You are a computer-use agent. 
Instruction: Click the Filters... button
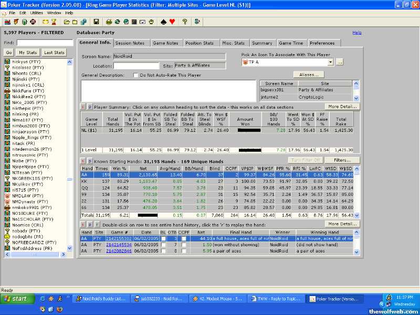click(x=342, y=160)
